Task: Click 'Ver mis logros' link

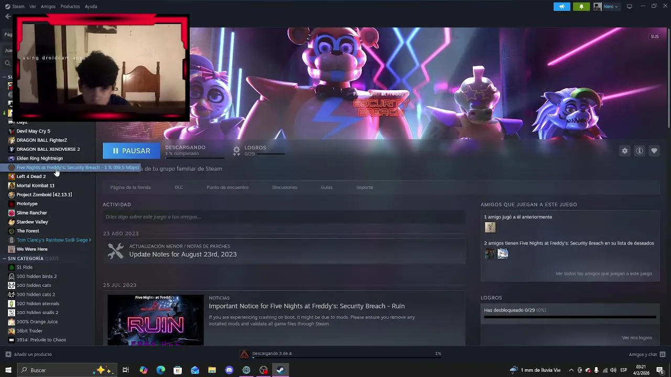Action: point(637,338)
